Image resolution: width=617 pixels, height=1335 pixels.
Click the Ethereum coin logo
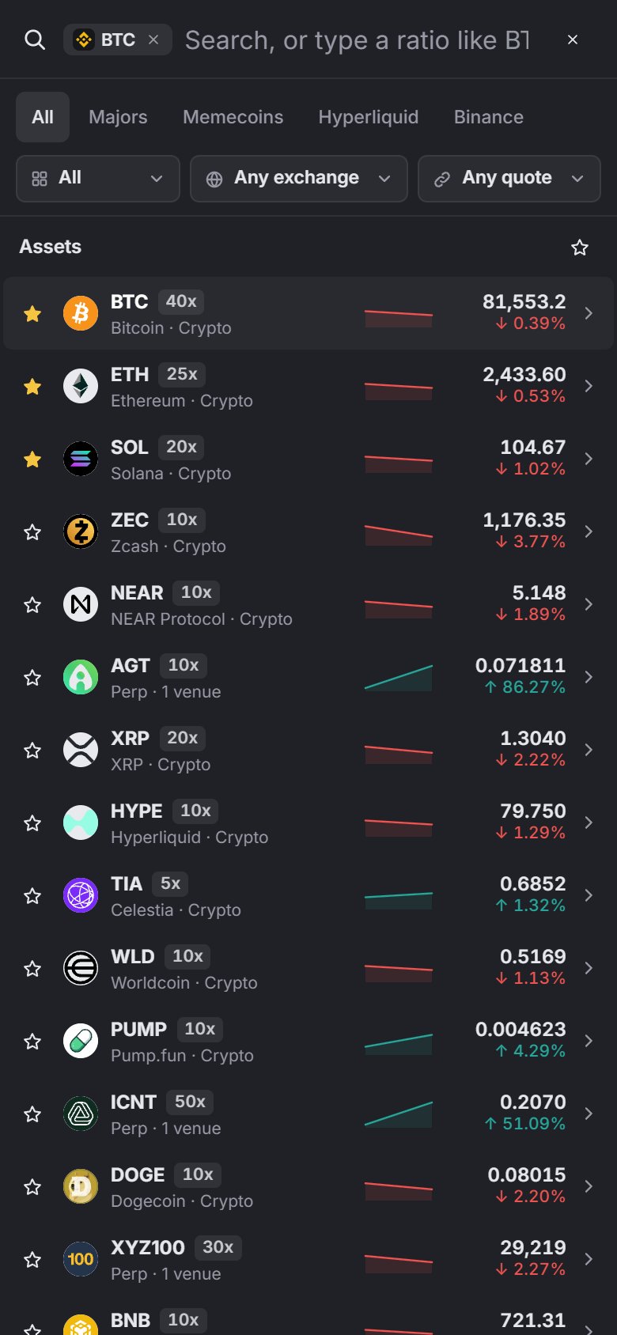coord(81,386)
